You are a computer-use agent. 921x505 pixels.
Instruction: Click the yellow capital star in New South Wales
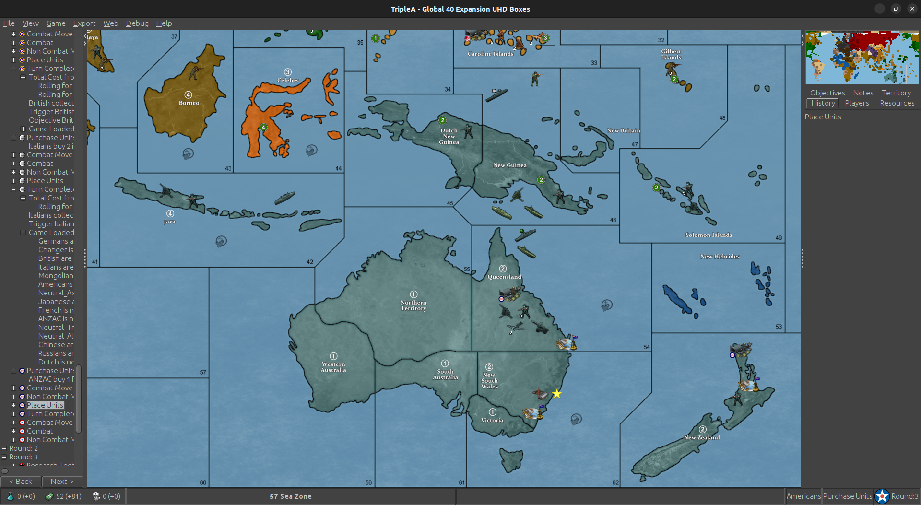click(556, 394)
